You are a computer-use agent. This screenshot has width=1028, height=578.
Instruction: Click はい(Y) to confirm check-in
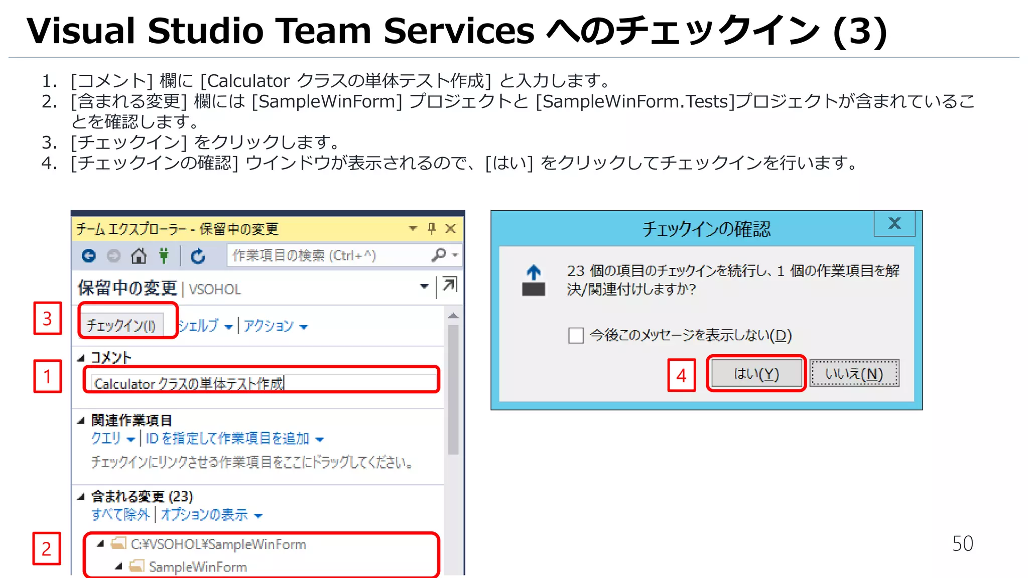coord(756,374)
